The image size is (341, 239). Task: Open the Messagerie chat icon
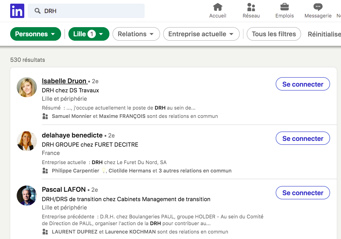pos(318,7)
